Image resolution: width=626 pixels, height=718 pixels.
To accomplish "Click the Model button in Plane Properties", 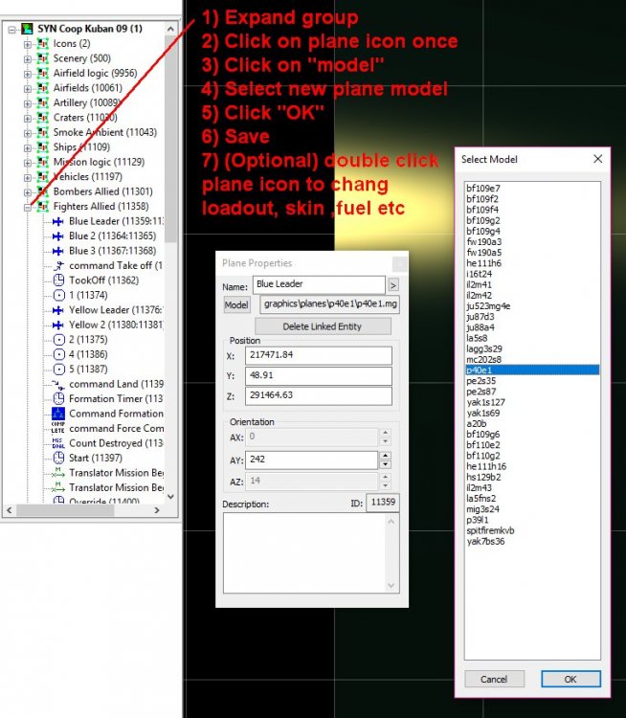I will pos(236,304).
